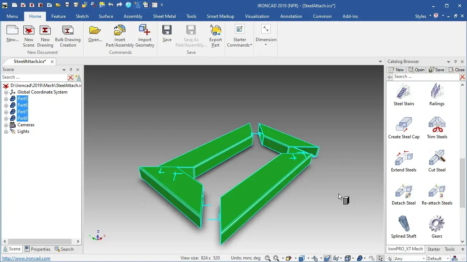Open Scene panel options dropdown arrow
The width and height of the screenshot is (467, 262).
coord(64,70)
